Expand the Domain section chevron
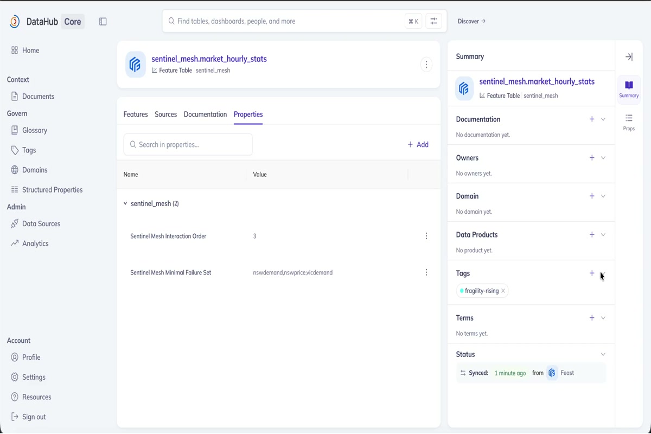 point(603,196)
